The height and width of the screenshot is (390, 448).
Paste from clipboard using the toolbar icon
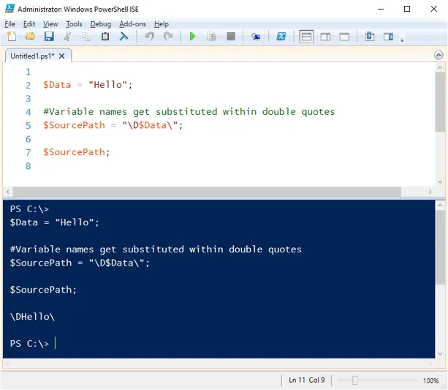pyautogui.click(x=105, y=37)
